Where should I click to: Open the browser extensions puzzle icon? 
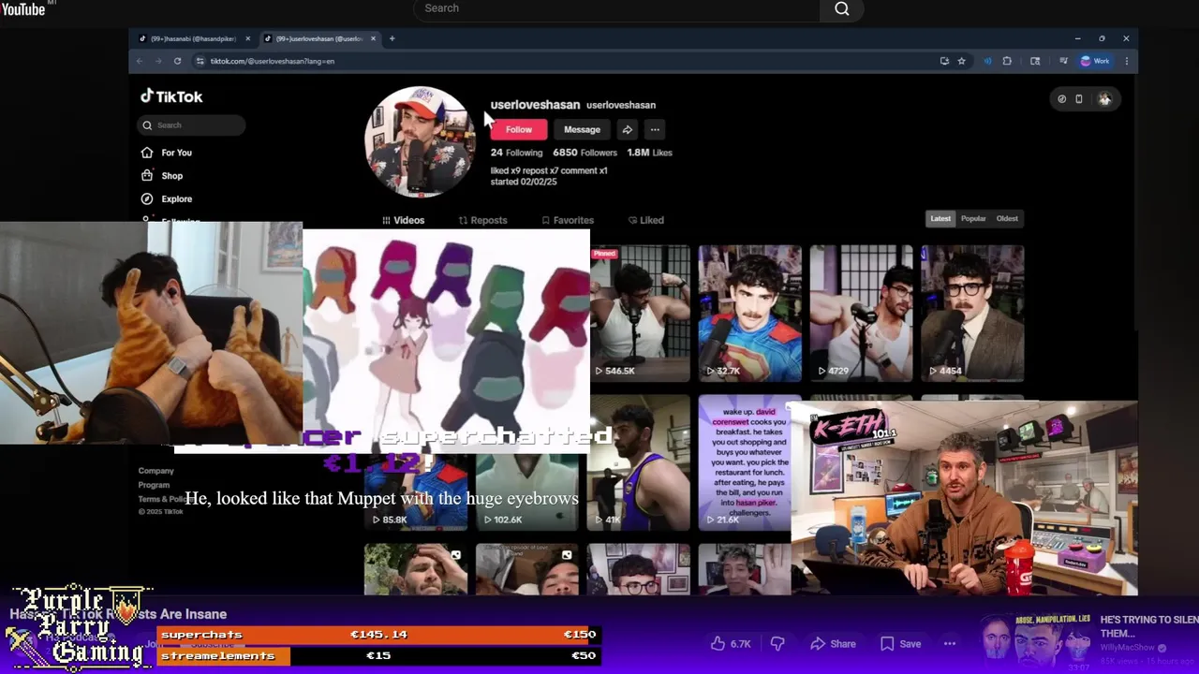click(1007, 61)
